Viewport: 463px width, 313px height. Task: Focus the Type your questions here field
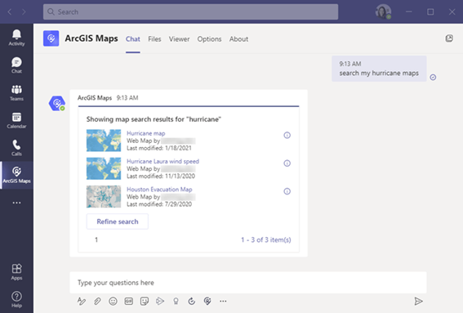coord(248,283)
